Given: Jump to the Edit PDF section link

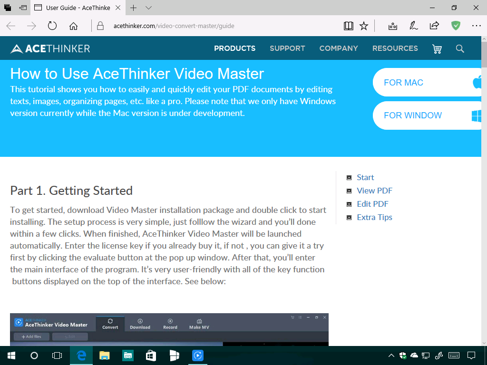Looking at the screenshot, I should click(373, 204).
